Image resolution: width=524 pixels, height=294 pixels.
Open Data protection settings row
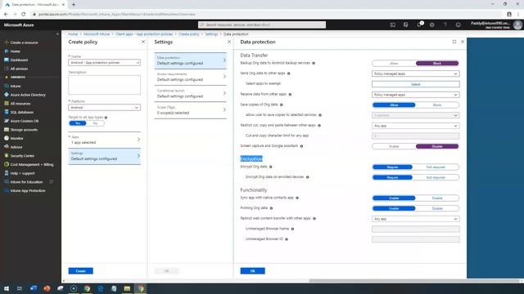(190, 60)
